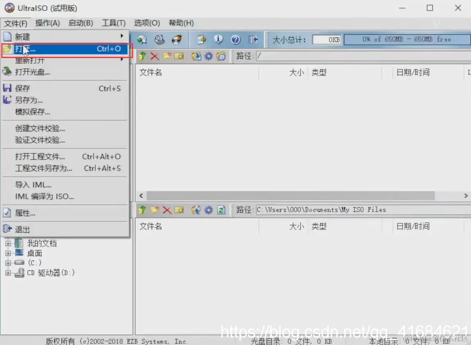
Task: Click the burn CD image toolbar icon
Action: (177, 40)
